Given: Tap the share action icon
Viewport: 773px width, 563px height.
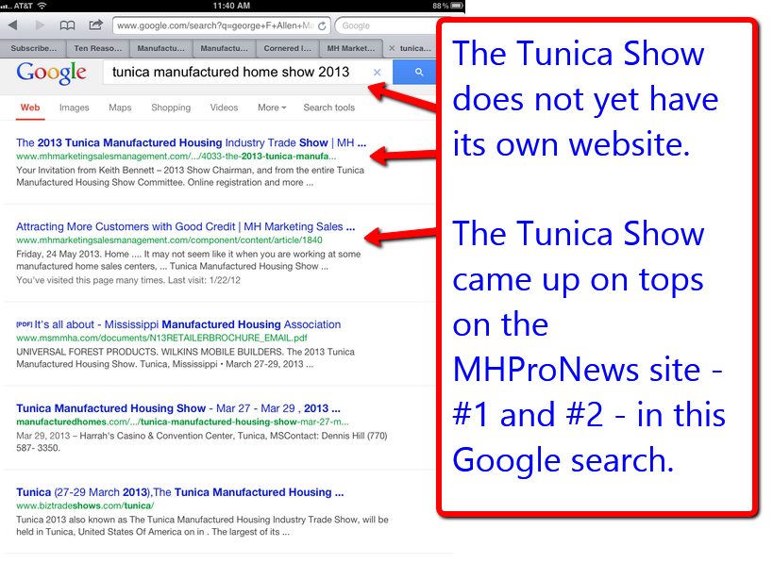Looking at the screenshot, I should pos(95,25).
